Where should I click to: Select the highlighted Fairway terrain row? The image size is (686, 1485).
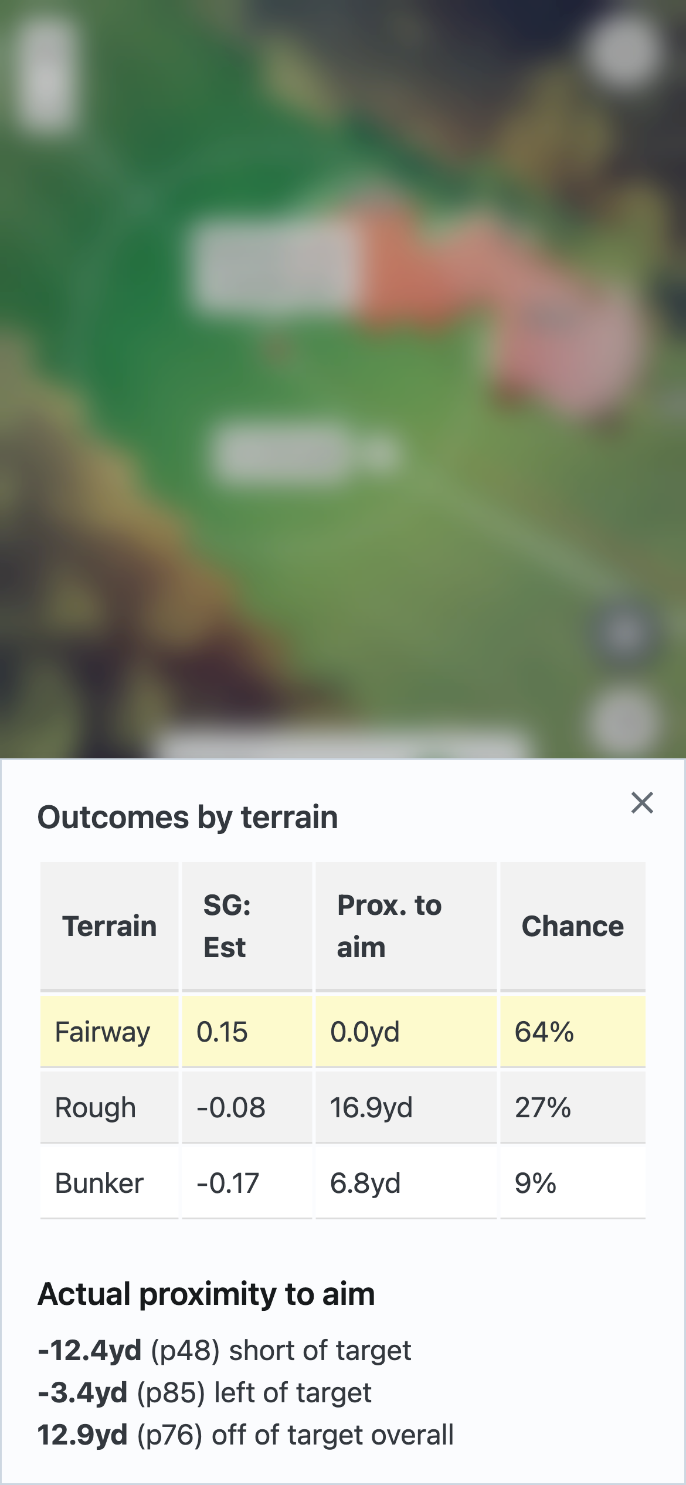coord(343,1032)
